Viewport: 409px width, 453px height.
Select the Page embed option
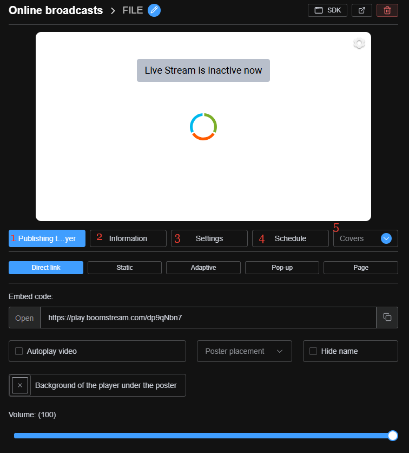(361, 268)
